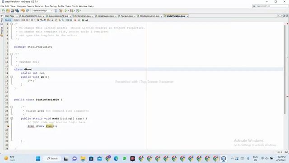
Task: Click the editor toolbar Find Selection magnifier icon
Action: click(x=38, y=20)
